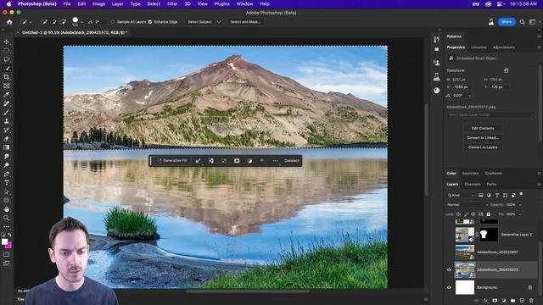Hide the Background layer
This screenshot has width=543, height=305.
(449, 287)
